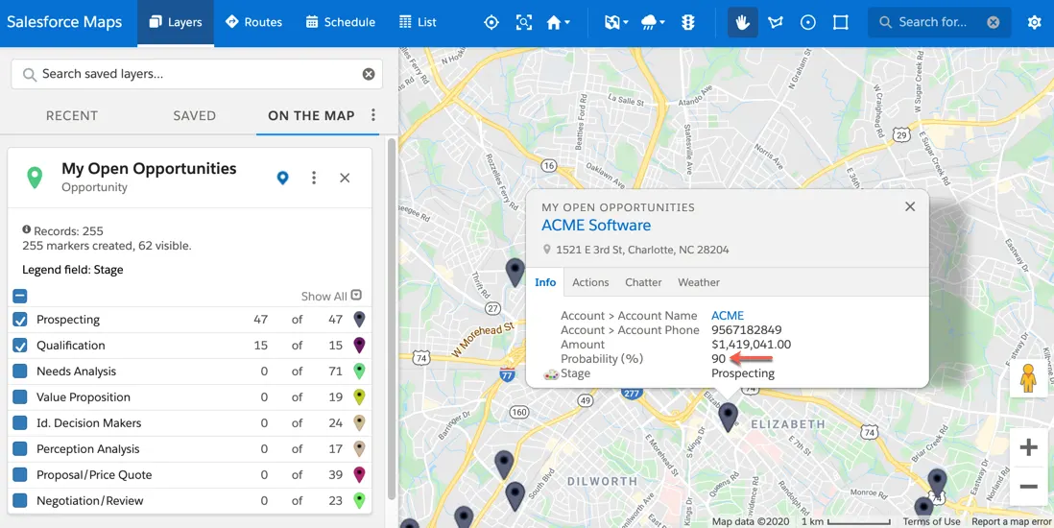Click the Salesforce Maps title
This screenshot has width=1054, height=528.
pos(64,22)
